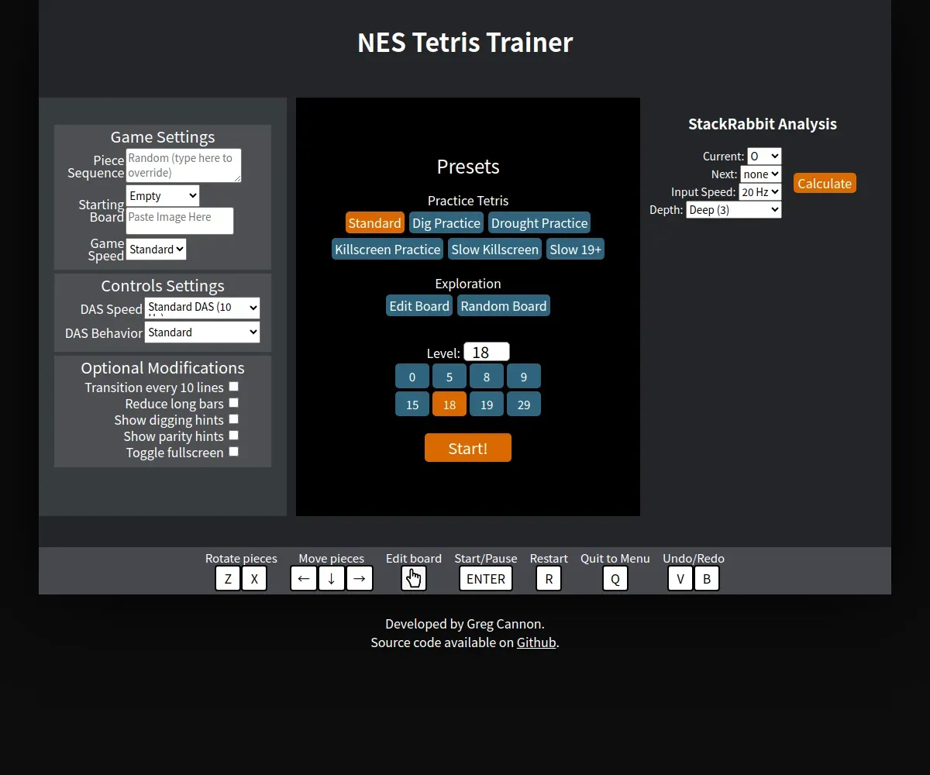The height and width of the screenshot is (775, 930).
Task: Choose level 18 button
Action: click(449, 405)
